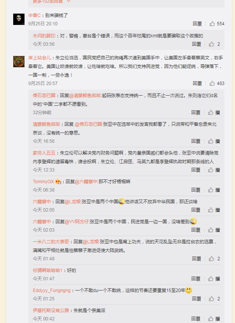235x323 pixels.
Task: Like 你猜啊哈哈哈1's reply at 今天 01:47
Action: (x=210, y=279)
